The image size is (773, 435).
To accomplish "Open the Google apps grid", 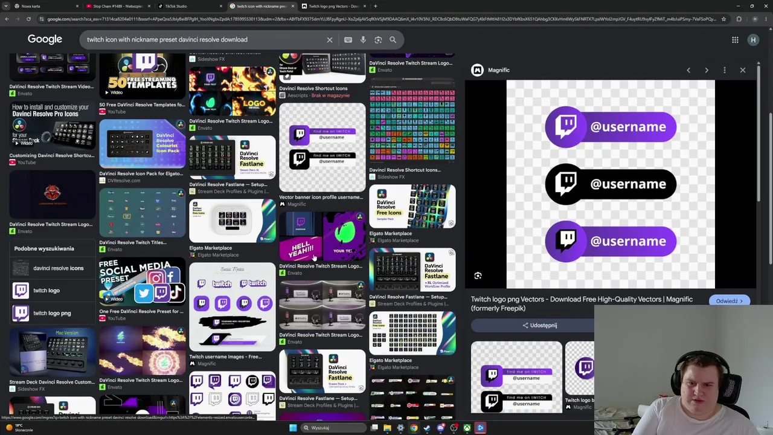I will click(735, 40).
